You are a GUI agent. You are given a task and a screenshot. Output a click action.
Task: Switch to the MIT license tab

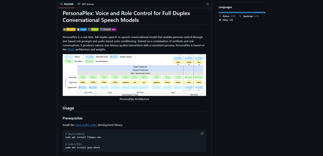tap(86, 4)
